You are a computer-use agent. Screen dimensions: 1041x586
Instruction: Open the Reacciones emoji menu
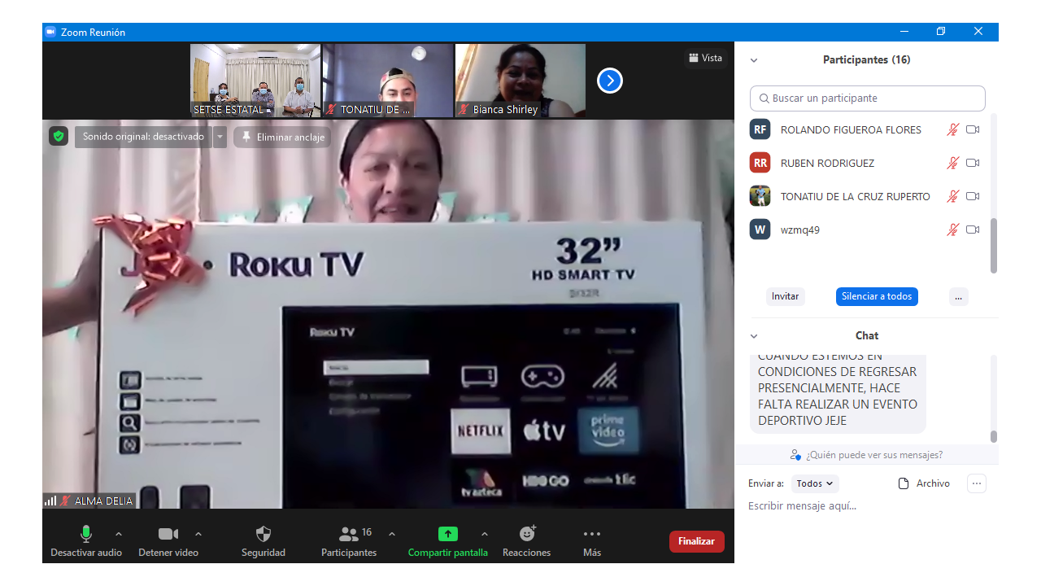(527, 541)
